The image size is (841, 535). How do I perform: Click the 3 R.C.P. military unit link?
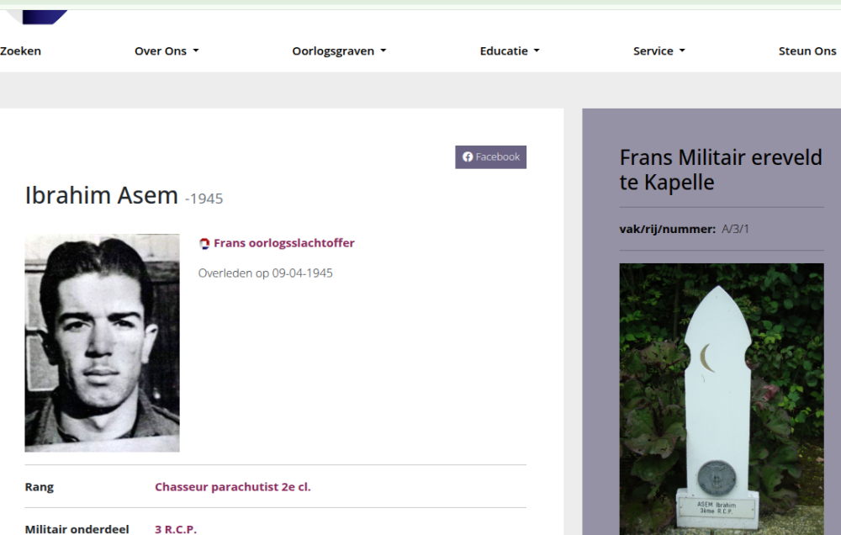tap(175, 529)
